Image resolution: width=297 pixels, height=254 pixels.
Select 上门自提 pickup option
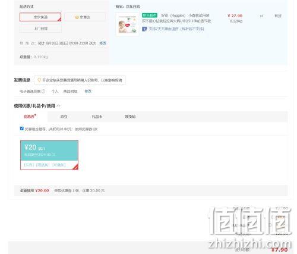point(40,29)
